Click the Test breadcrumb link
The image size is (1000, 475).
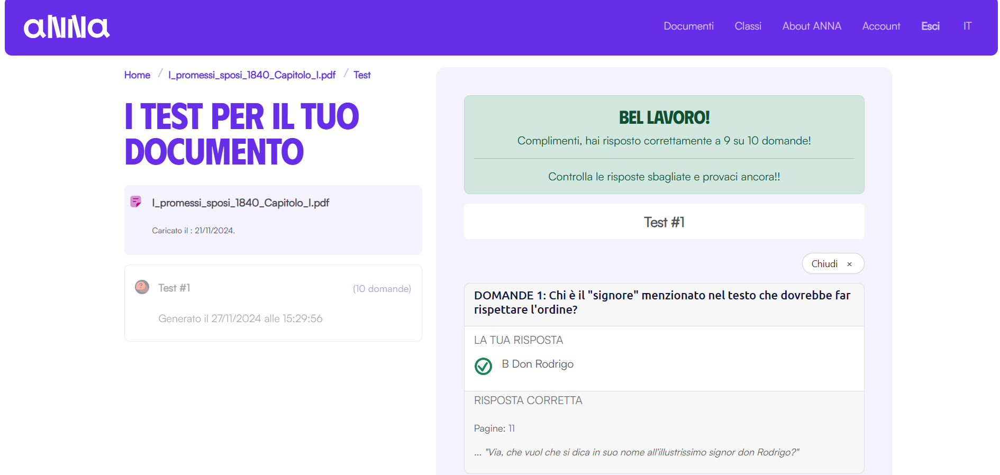[x=362, y=75]
